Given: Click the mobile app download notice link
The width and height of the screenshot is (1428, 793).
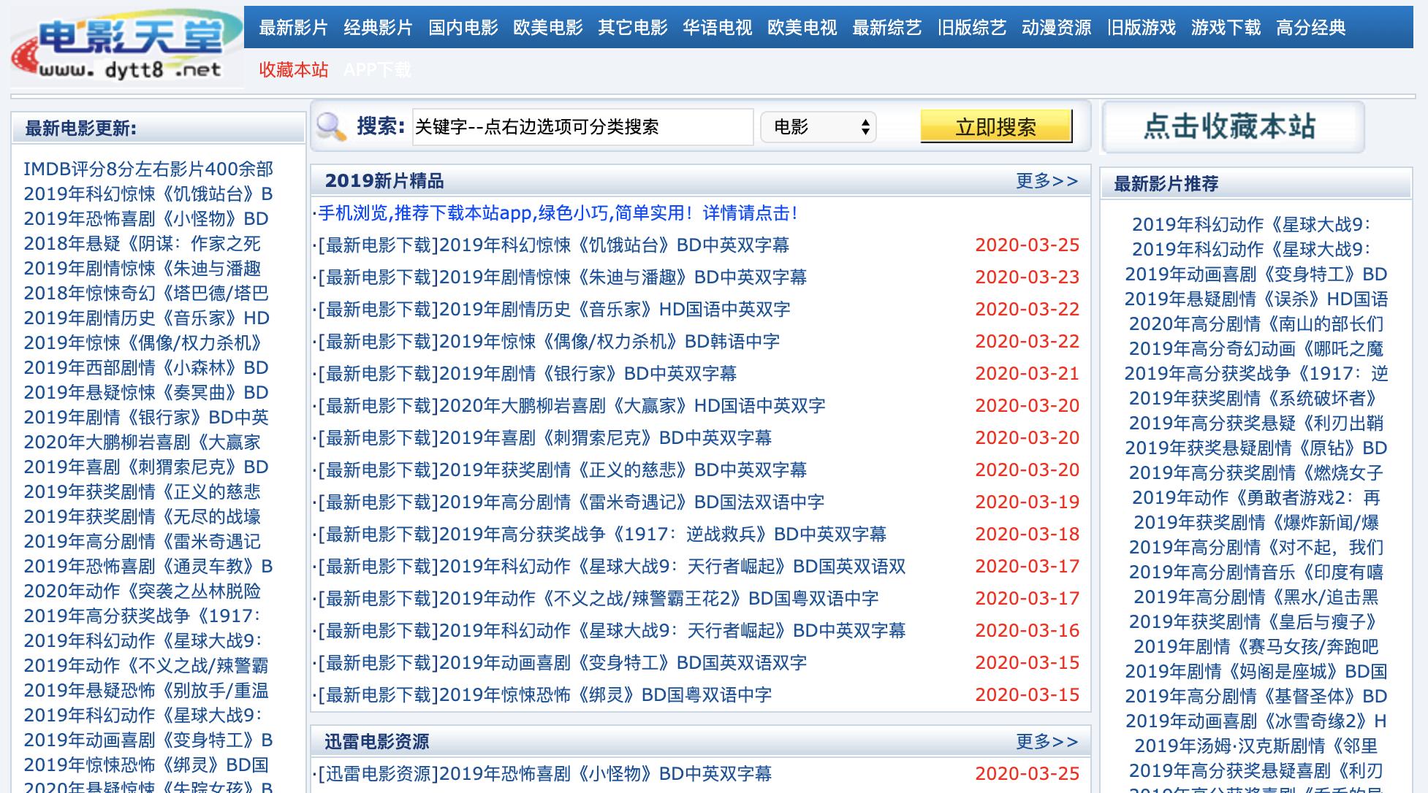Looking at the screenshot, I should pyautogui.click(x=557, y=214).
